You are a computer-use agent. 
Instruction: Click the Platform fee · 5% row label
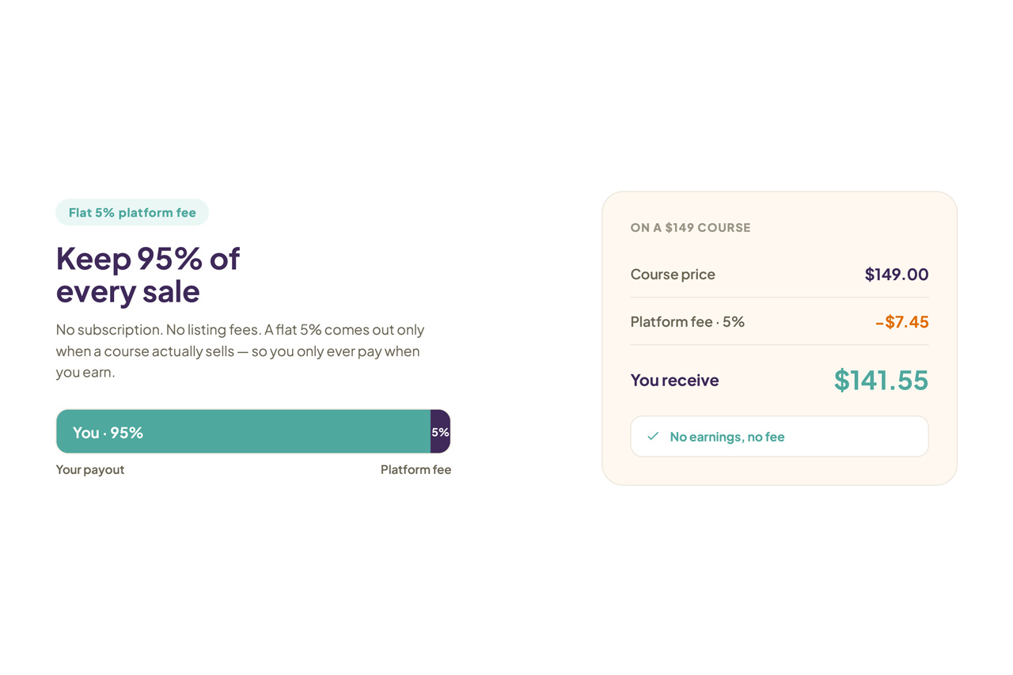point(687,321)
